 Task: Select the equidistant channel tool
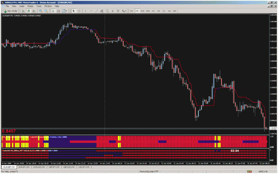[102, 11]
